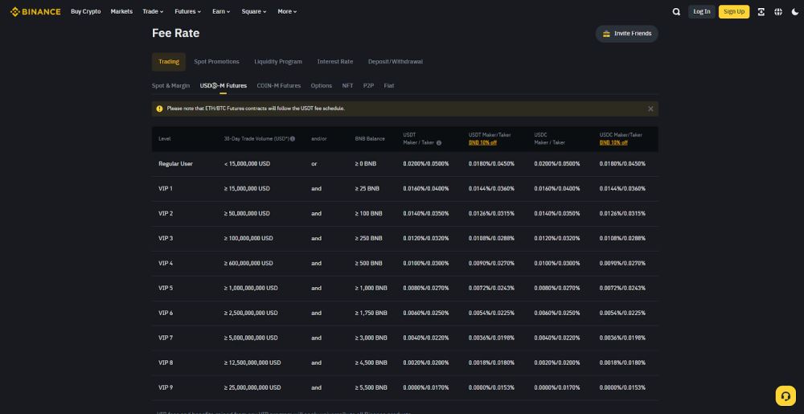This screenshot has width=804, height=414.
Task: Expand the More dropdown menu
Action: pyautogui.click(x=287, y=11)
